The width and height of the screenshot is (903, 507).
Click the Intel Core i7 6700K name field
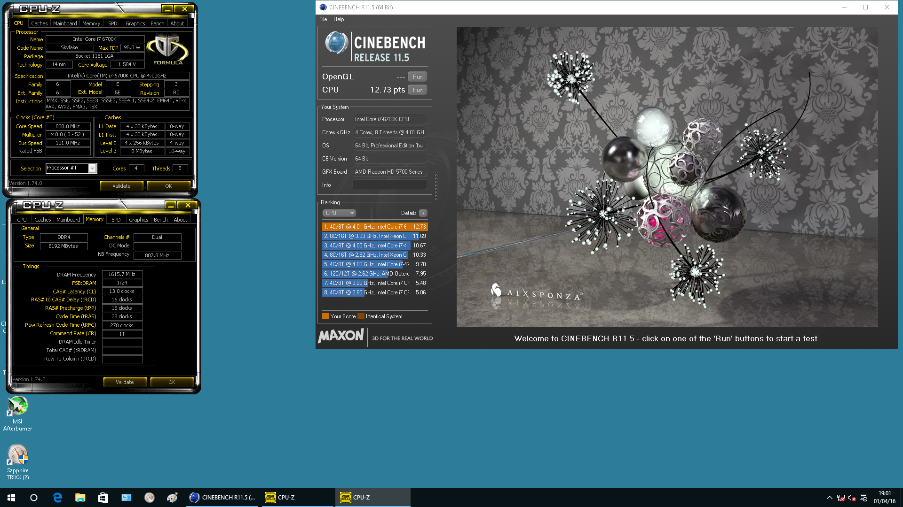coord(95,39)
